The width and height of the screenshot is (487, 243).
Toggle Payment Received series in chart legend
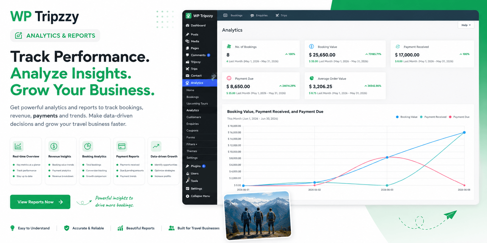(x=433, y=117)
